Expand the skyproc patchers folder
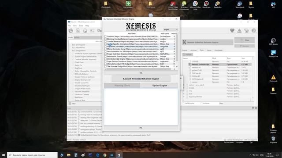This screenshot has width=282, height=158. coord(184,97)
